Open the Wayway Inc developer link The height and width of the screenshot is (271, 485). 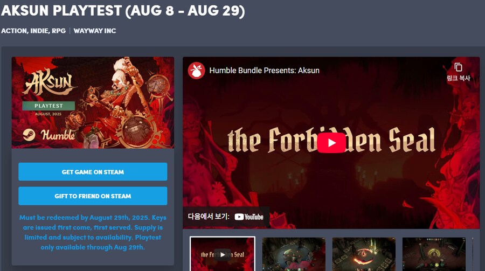pos(95,31)
